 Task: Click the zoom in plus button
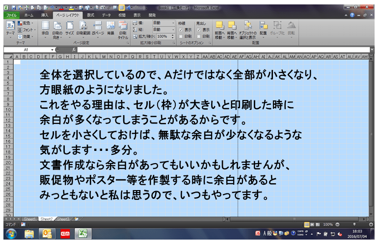(x=371, y=224)
